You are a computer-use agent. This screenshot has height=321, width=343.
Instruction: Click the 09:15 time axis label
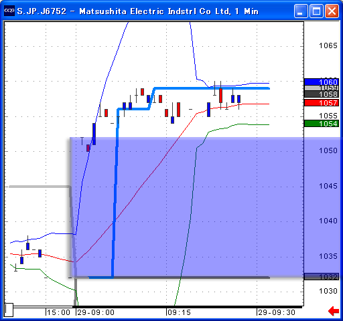tap(180, 312)
